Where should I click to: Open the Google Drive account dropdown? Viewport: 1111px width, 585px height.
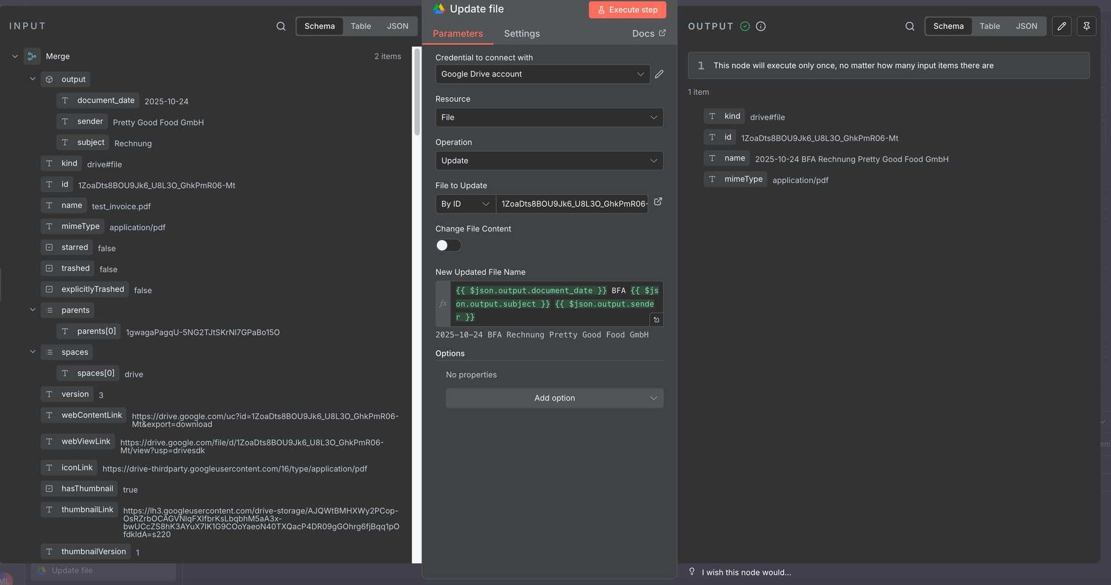[542, 74]
